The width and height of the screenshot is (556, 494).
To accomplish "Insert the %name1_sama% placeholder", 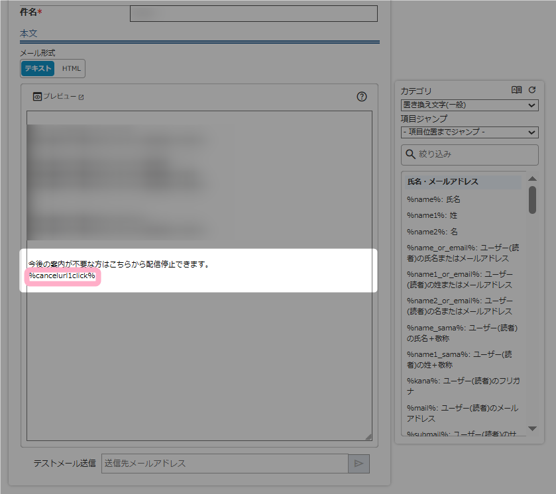I will 459,360.
